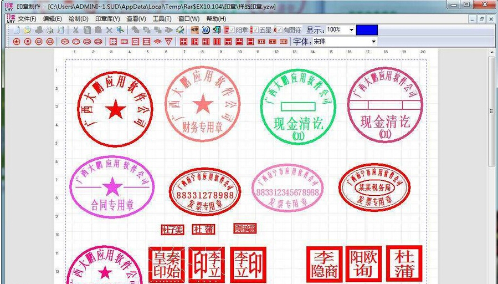Open the 显示 zoom percentage dropdown
This screenshot has width=498, height=284.
[x=351, y=30]
